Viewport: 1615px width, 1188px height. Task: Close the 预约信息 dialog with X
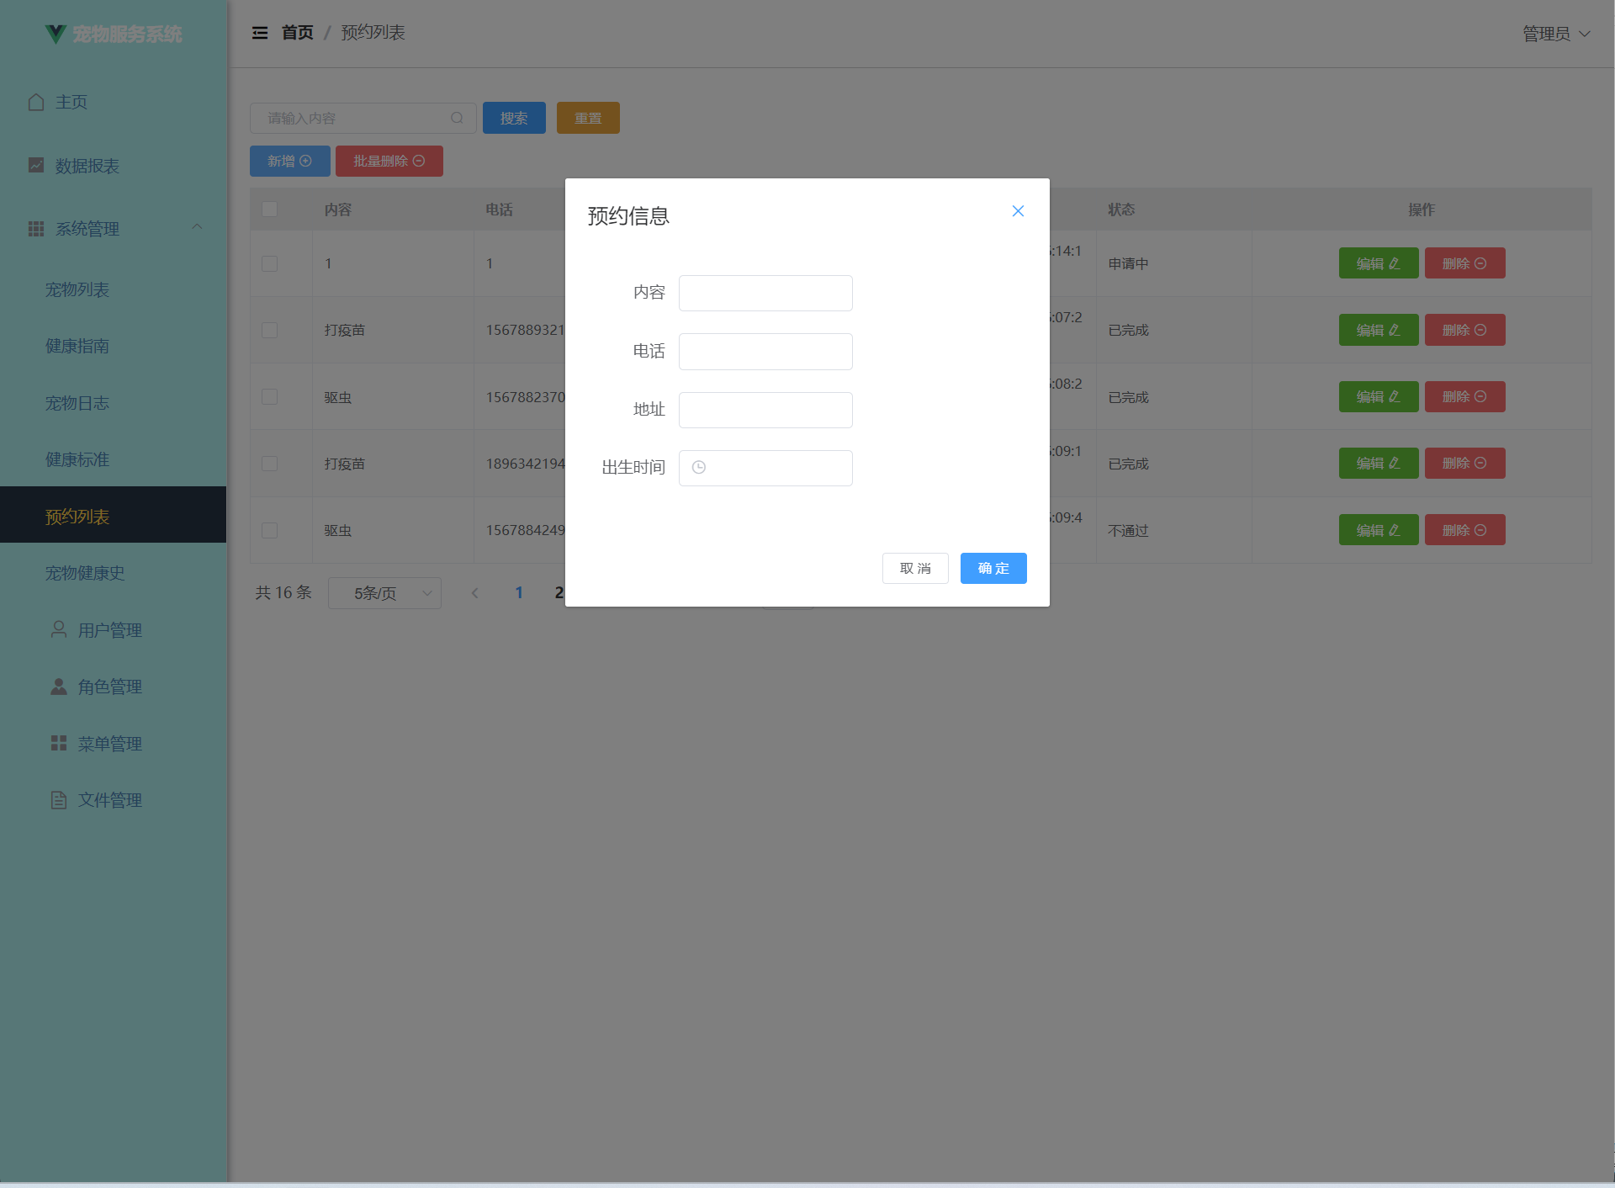[1018, 211]
